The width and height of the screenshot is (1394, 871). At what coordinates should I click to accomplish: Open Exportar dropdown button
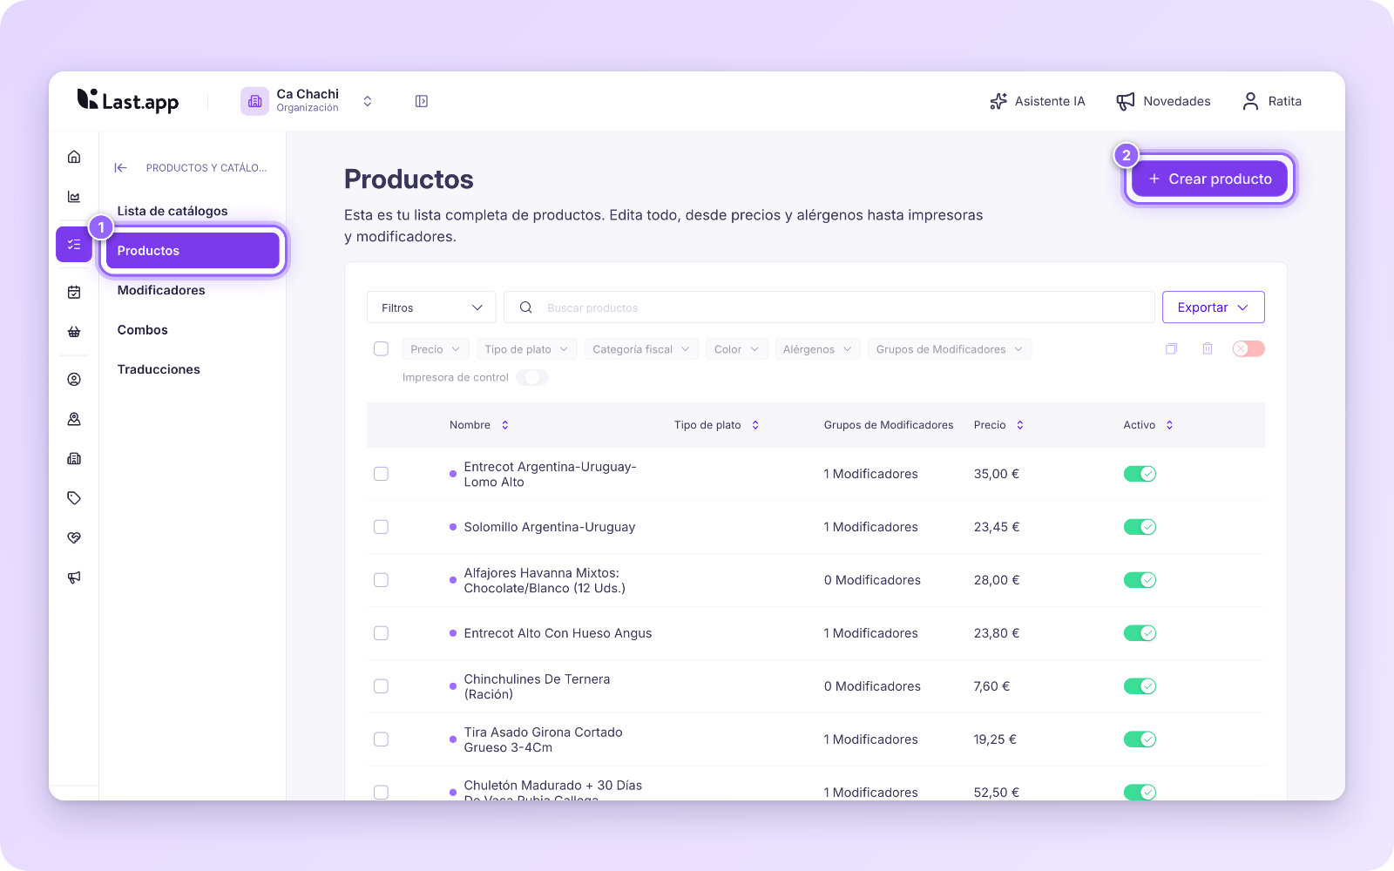pos(1213,307)
